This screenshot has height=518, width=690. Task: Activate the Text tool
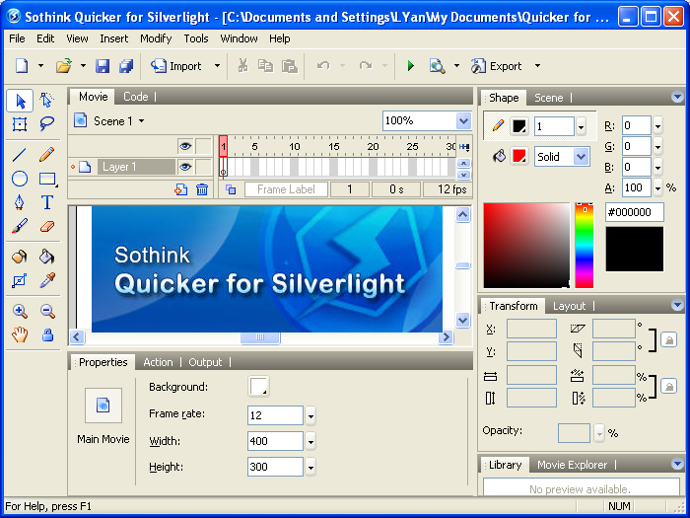coord(47,202)
